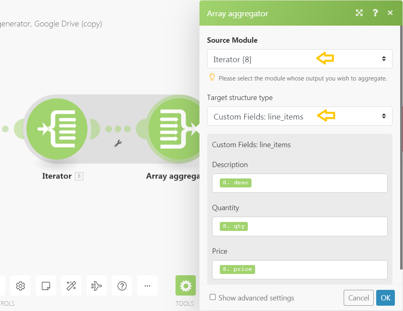Add a note using the note icon
Viewport: 403px width, 311px height.
tap(45, 285)
